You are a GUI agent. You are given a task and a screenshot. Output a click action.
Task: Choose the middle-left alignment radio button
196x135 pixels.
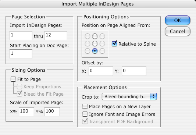[88, 44]
